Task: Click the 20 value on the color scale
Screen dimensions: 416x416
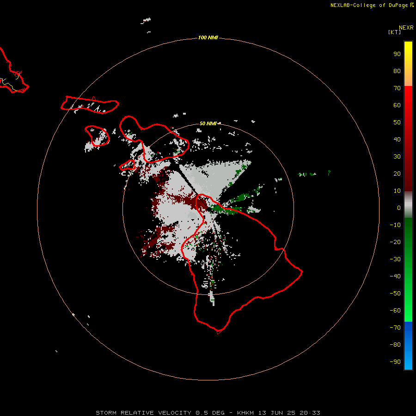Action: coord(397,174)
